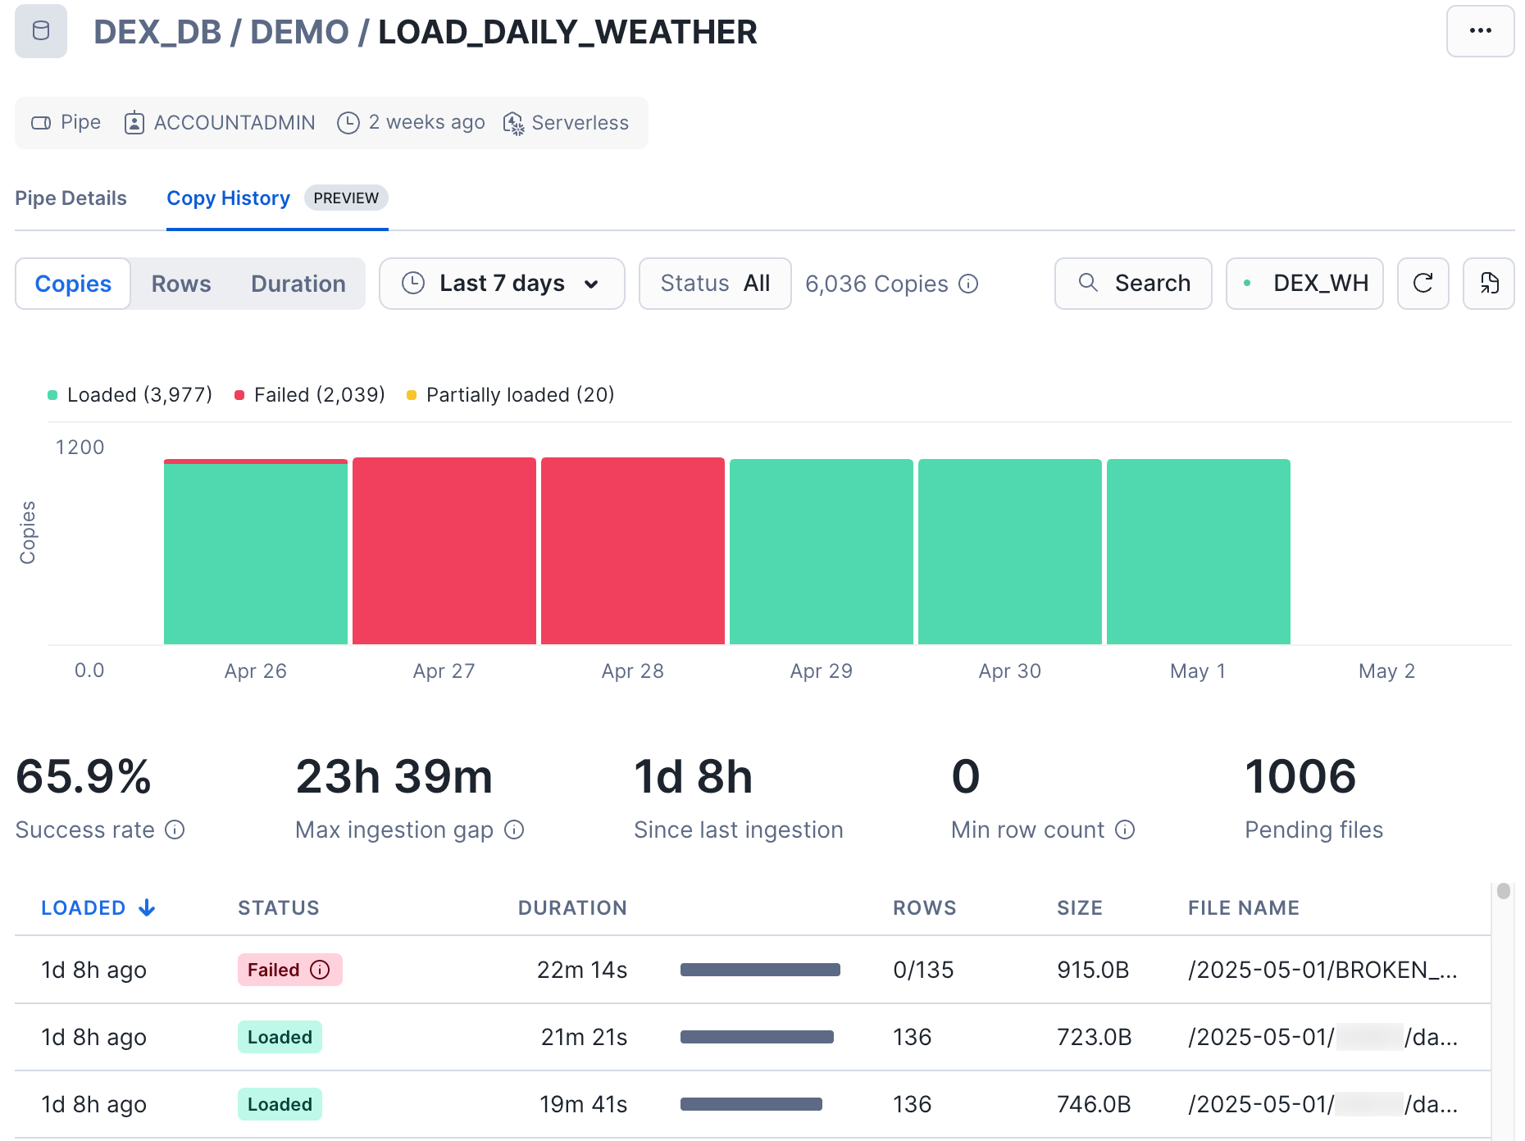Screen dimensions: 1525x1141
Task: Click the Search field
Action: (x=1133, y=284)
